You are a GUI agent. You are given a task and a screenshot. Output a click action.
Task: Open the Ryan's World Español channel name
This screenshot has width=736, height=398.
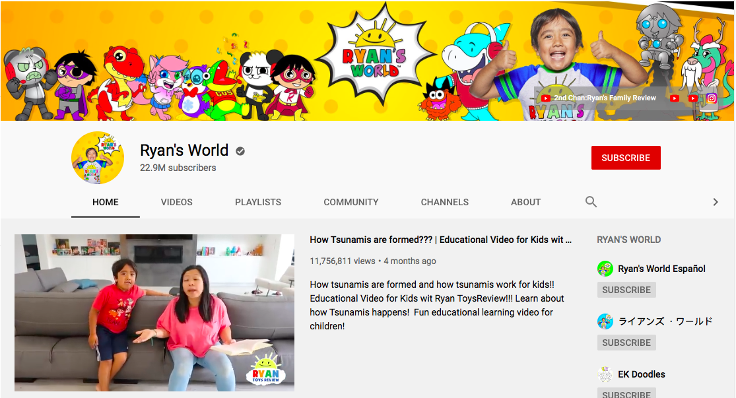point(662,269)
